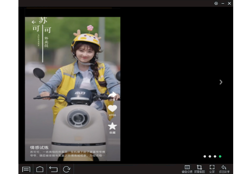The width and height of the screenshot is (251, 174).
Task: Select the green active page dot
Action: [220, 156]
